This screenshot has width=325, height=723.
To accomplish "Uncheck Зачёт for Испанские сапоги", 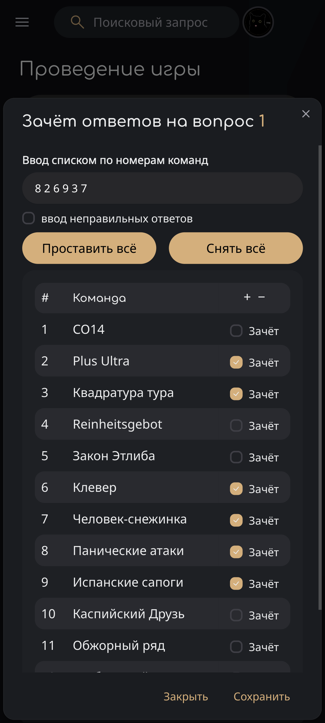I will [236, 584].
